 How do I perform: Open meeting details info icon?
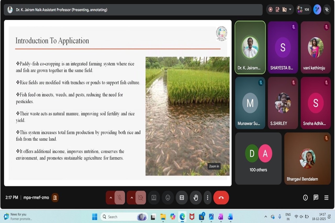pos(305,198)
